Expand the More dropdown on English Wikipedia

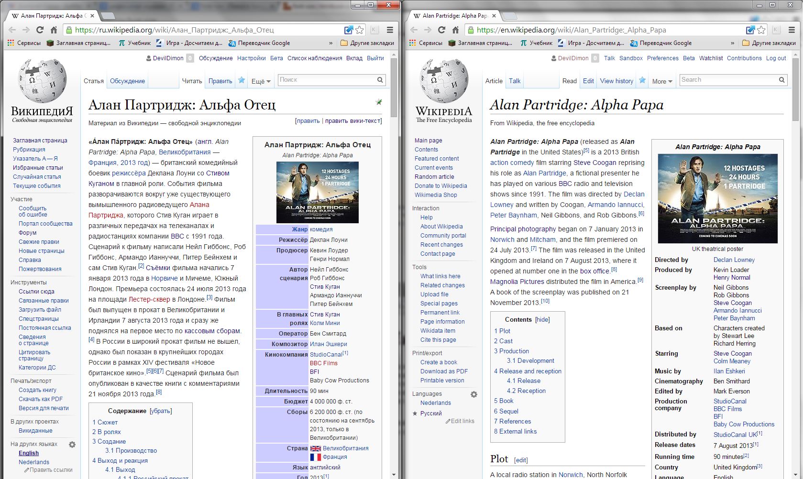tap(662, 81)
